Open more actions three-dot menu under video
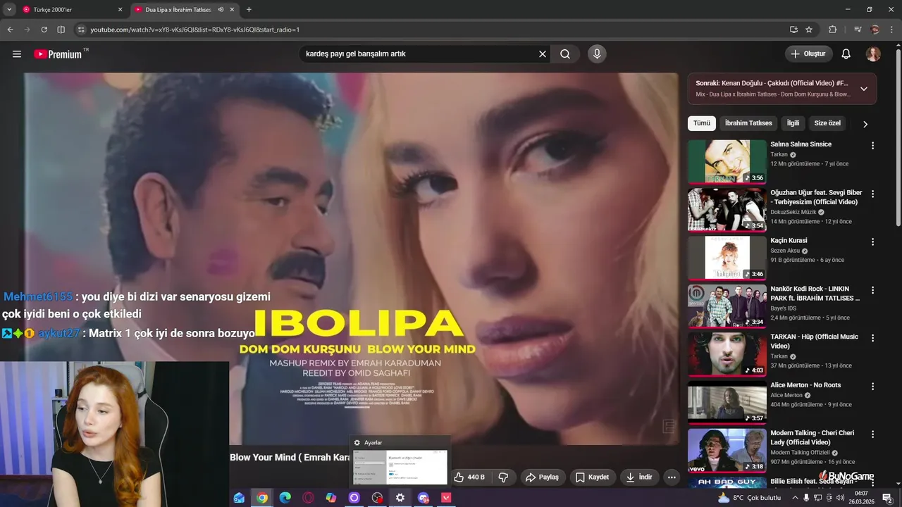Screen dimensions: 902x507 tap(672, 477)
